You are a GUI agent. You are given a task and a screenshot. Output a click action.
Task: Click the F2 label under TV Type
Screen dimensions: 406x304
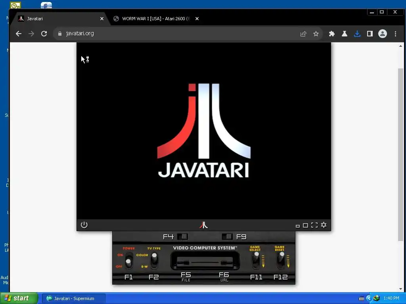point(153,277)
